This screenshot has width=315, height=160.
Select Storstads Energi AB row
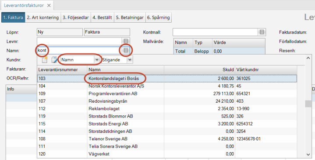[167, 124]
